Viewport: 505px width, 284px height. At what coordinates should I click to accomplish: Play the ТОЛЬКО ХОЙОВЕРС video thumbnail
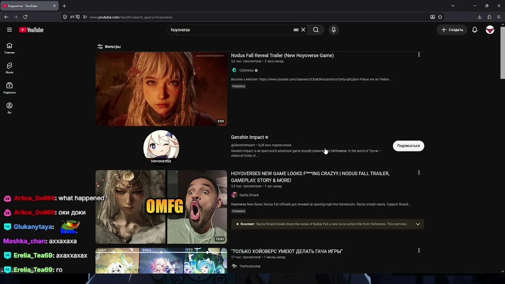(161, 261)
